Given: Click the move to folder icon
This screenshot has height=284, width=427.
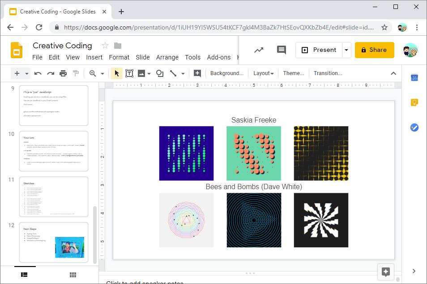Looking at the screenshot, I should tap(118, 46).
